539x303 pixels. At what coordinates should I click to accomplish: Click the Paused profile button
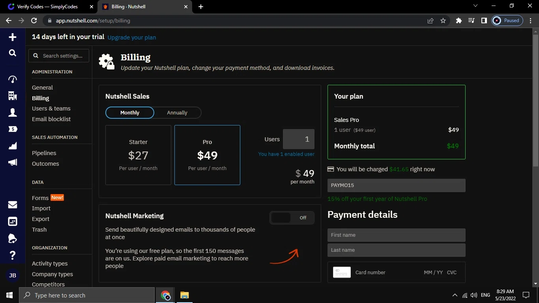coord(507,21)
